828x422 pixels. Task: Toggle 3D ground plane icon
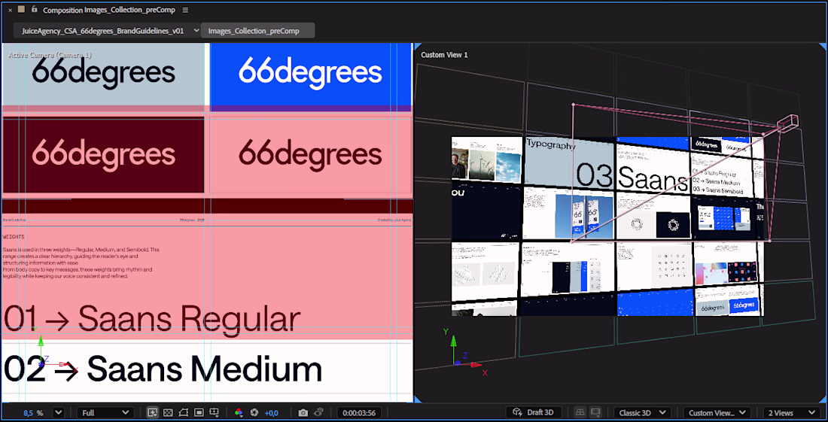(580, 412)
